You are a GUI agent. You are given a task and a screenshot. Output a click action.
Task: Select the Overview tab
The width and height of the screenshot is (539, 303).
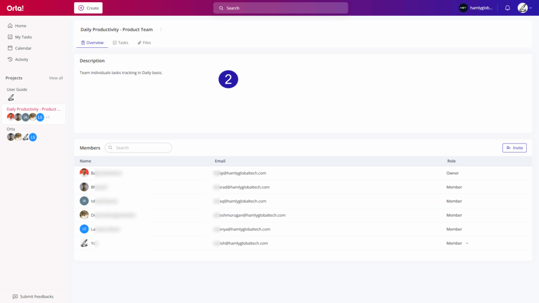pyautogui.click(x=92, y=43)
